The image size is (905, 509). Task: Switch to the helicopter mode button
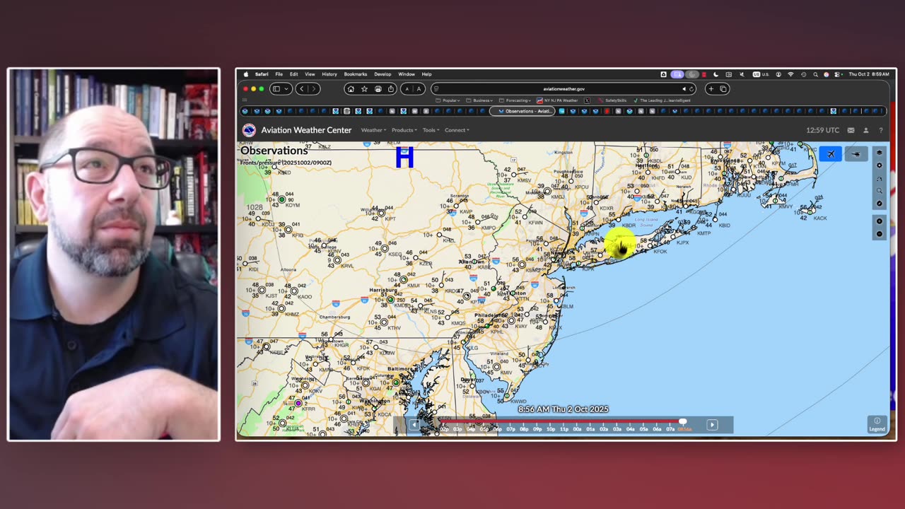click(856, 154)
